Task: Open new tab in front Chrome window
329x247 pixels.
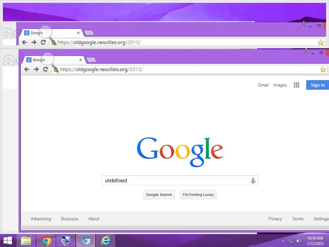Action: tap(91, 60)
